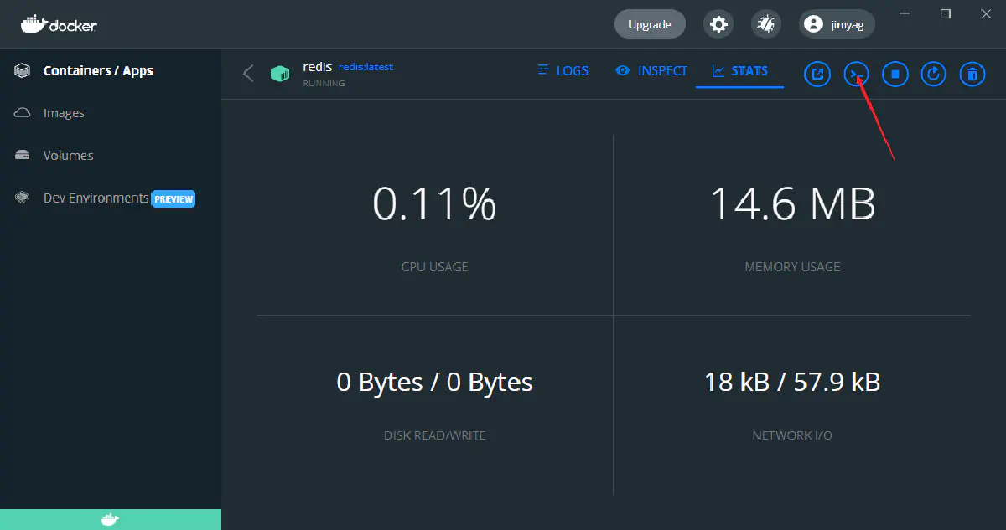
Task: Restart the redis container
Action: pyautogui.click(x=933, y=74)
